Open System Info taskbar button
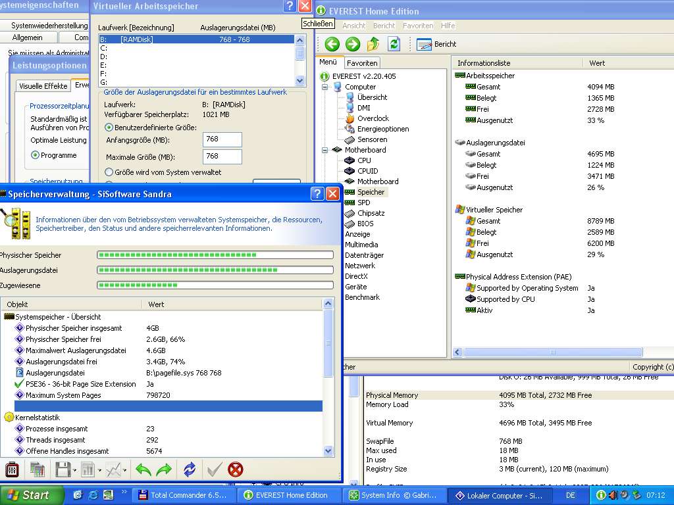The image size is (674, 505). [394, 495]
